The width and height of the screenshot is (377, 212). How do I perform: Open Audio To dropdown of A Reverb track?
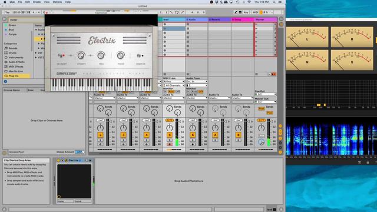point(220,98)
